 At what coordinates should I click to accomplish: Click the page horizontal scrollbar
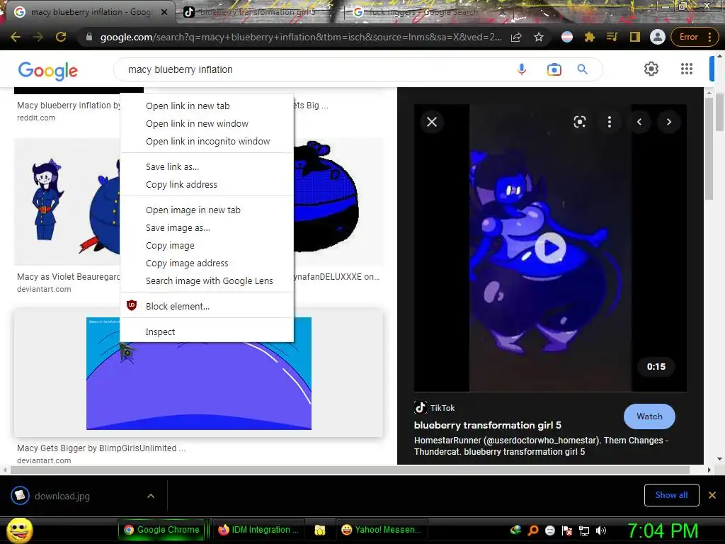click(x=350, y=470)
